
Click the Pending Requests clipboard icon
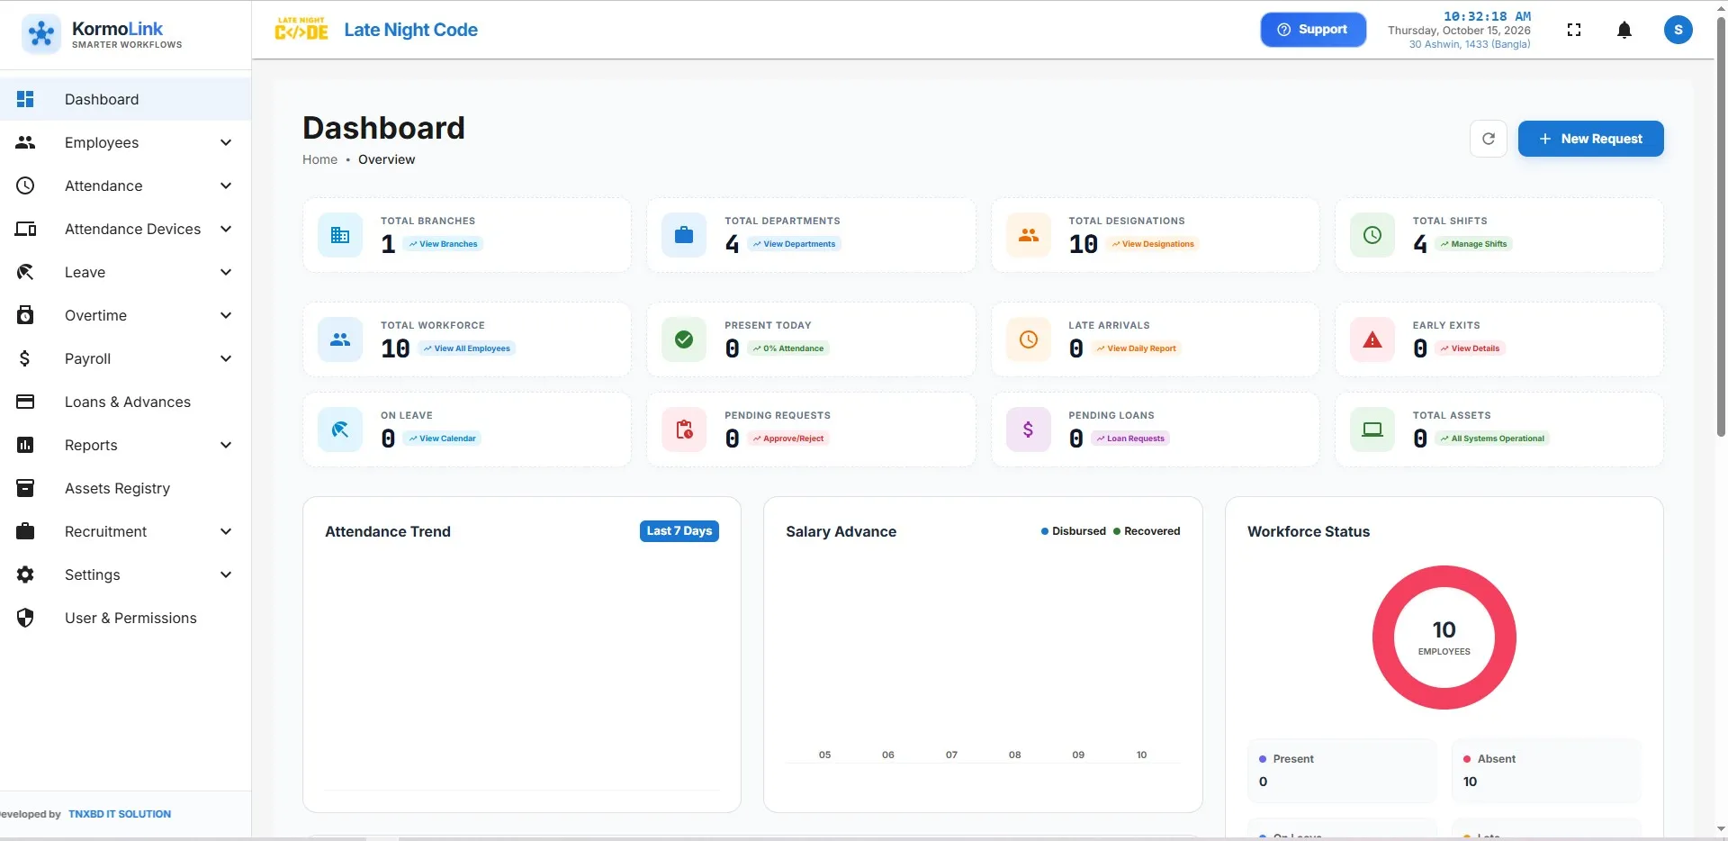tap(684, 430)
